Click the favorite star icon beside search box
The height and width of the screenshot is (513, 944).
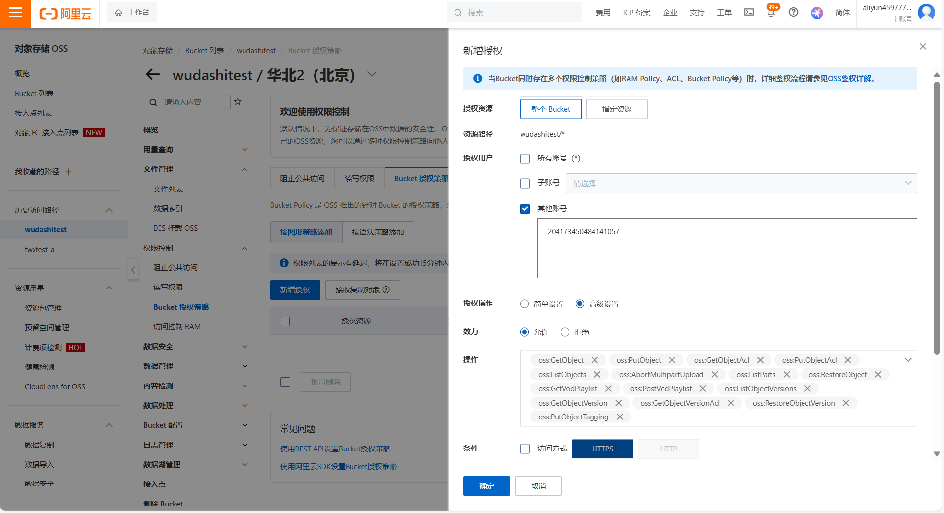pyautogui.click(x=238, y=102)
